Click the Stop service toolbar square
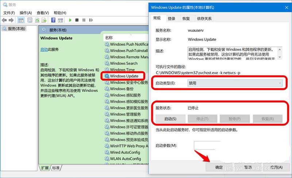The width and height of the screenshot is (292, 178). point(77,20)
